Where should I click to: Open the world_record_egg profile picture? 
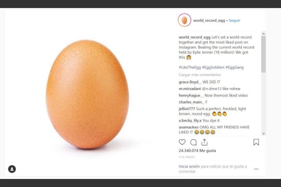coord(184,20)
